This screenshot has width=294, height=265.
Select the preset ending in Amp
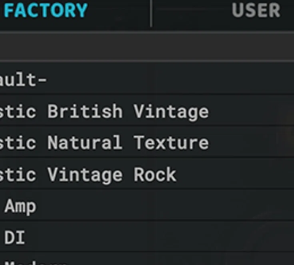(147, 206)
